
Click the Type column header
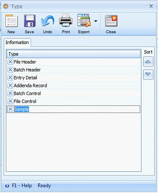click(73, 54)
